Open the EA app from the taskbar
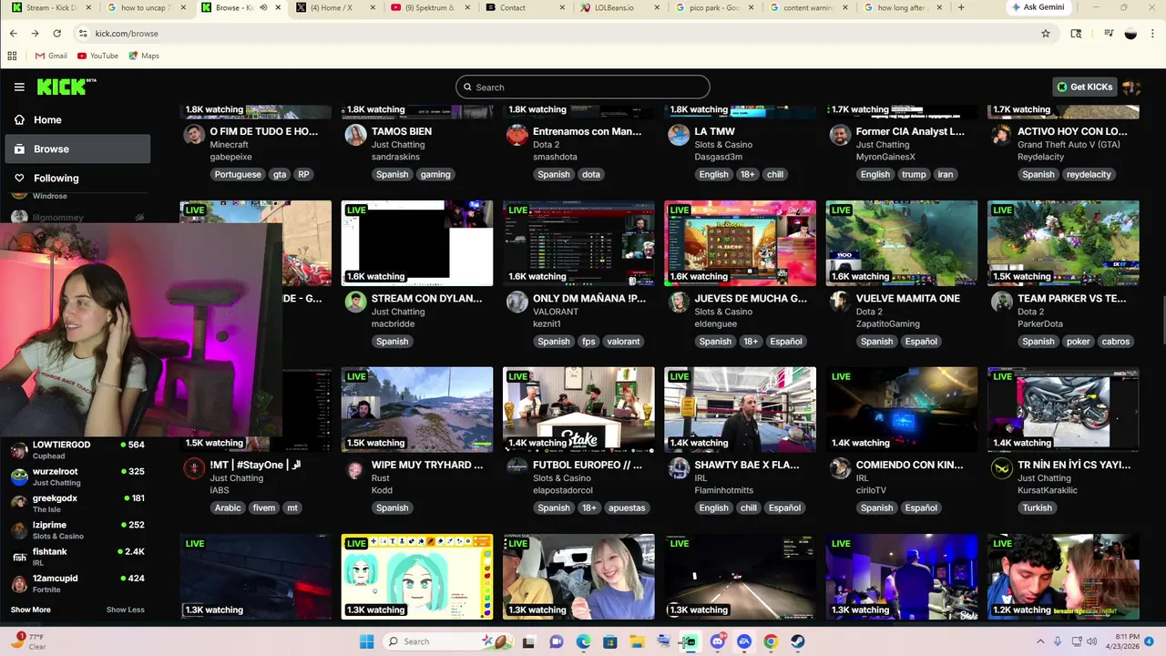 tap(744, 641)
